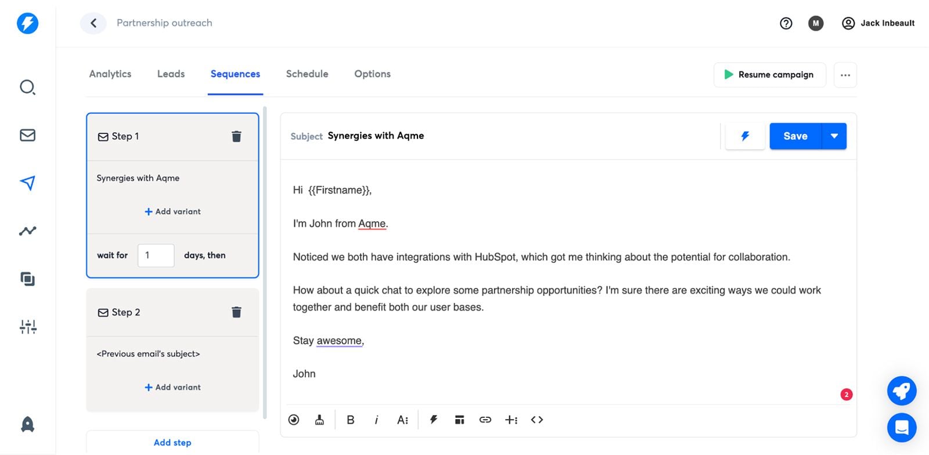Image resolution: width=929 pixels, height=455 pixels.
Task: Open the help question mark icon
Action: 786,23
